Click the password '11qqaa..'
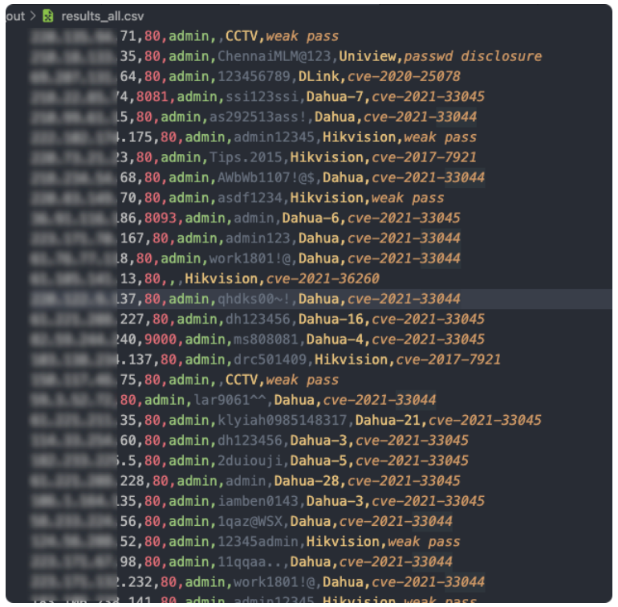This screenshot has height=607, width=618. pyautogui.click(x=250, y=562)
